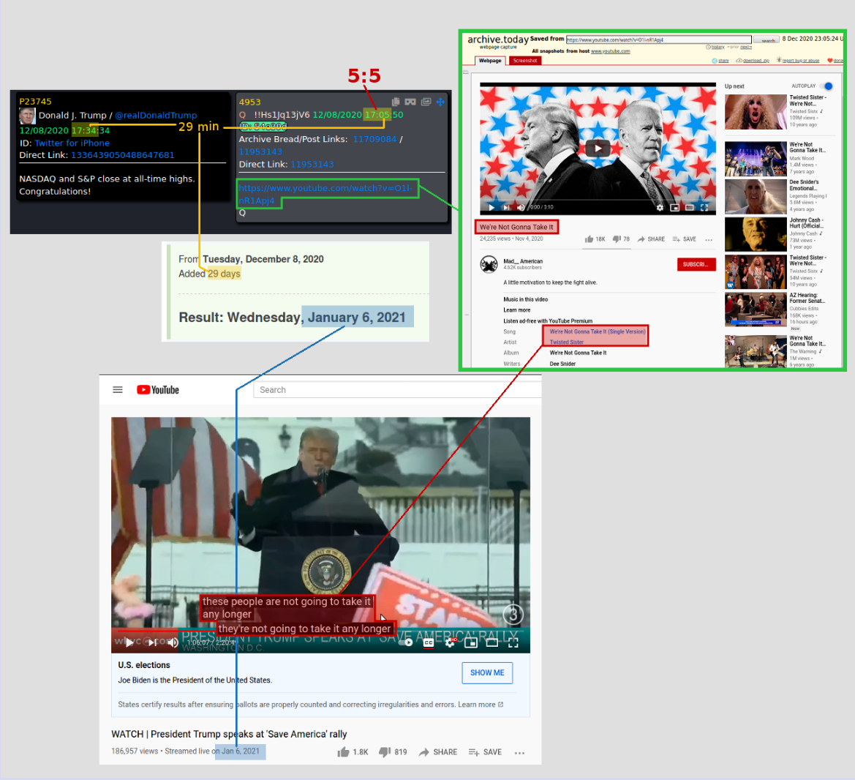The height and width of the screenshot is (780, 855).
Task: Toggle theater mode on the rally video
Action: [x=491, y=642]
